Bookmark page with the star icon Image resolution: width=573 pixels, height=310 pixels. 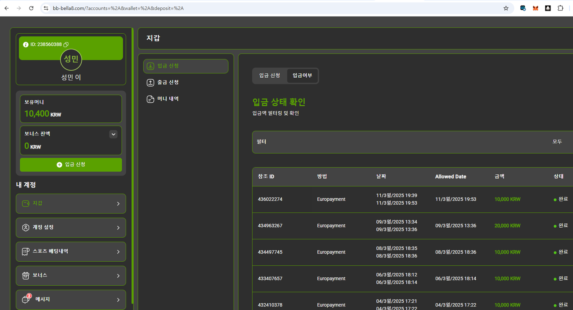(506, 8)
